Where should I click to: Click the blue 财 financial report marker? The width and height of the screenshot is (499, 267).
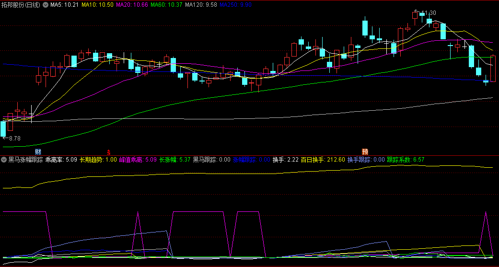[x=38, y=151]
